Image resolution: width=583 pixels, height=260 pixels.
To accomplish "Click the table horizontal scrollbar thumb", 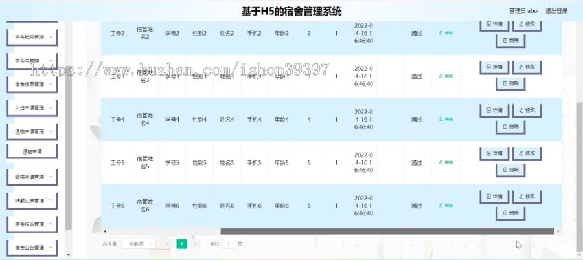I will tap(387, 232).
